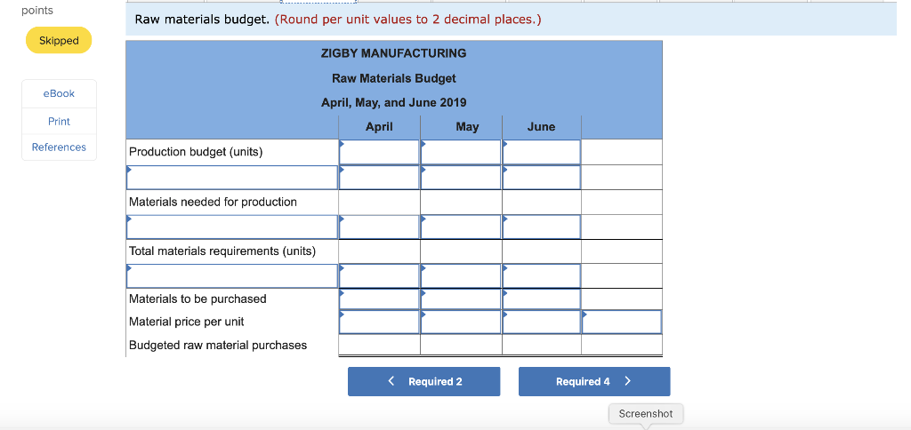Select June cell in row below Production budget
Viewport: 911px width, 430px height.
[542, 177]
